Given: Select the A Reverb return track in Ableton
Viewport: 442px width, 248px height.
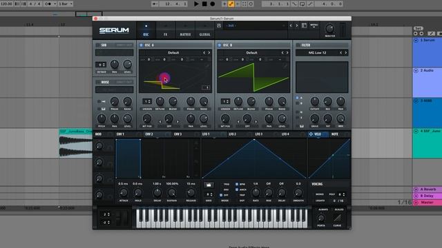Looking at the screenshot, I should 427,189.
